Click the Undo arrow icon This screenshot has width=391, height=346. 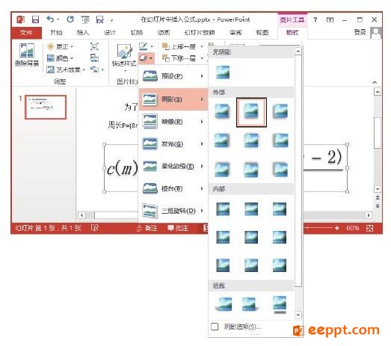[50, 19]
